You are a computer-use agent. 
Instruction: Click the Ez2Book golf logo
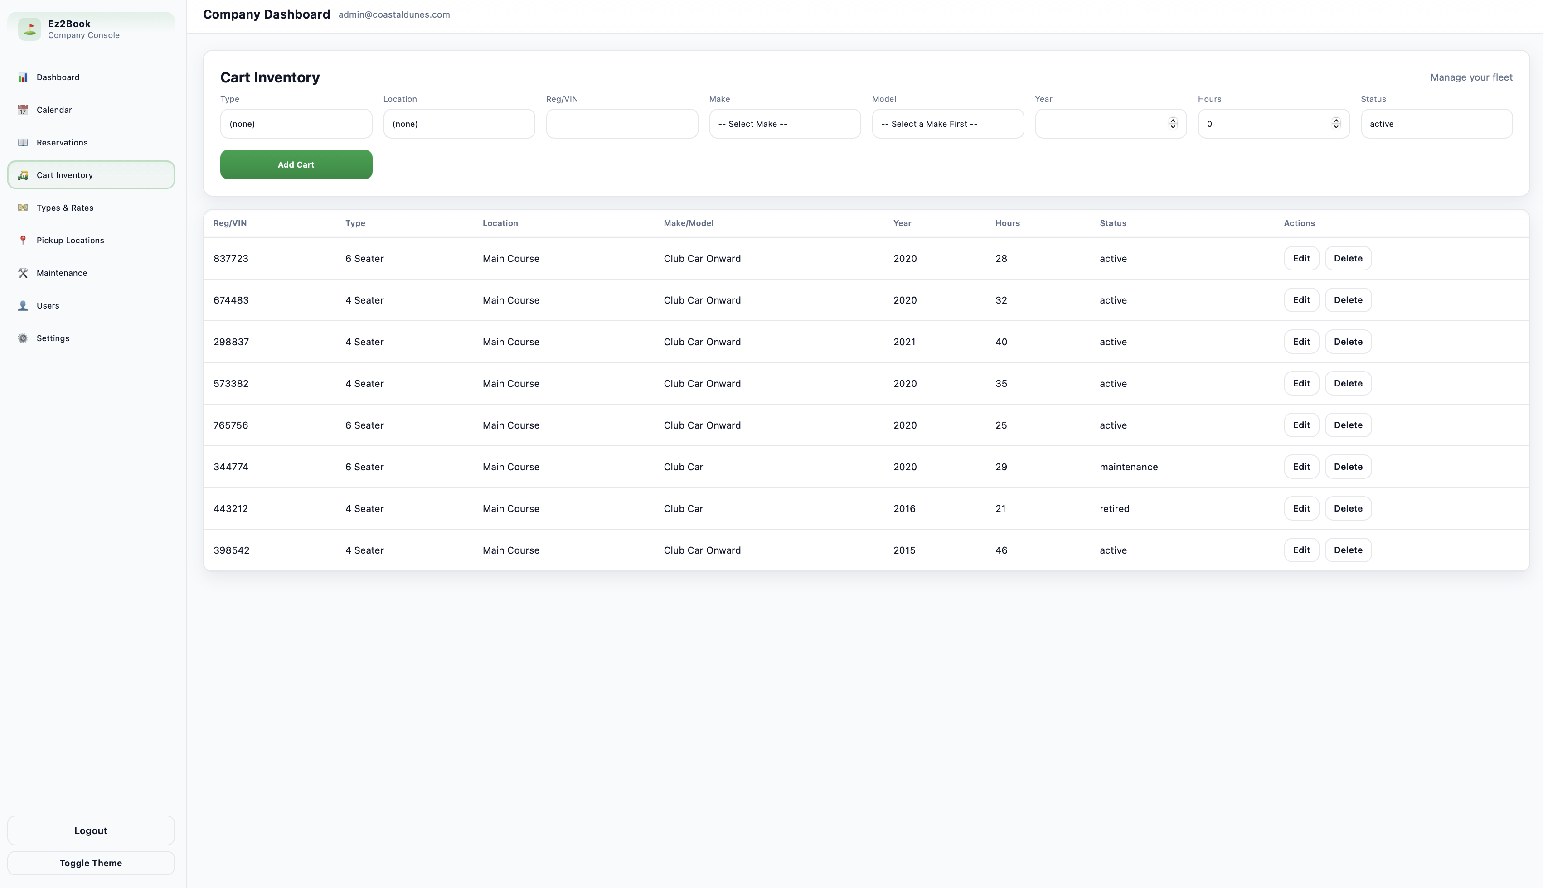[x=29, y=28]
